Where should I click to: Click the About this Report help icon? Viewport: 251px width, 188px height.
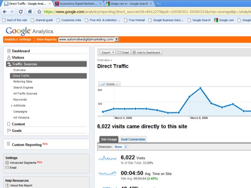7,186
